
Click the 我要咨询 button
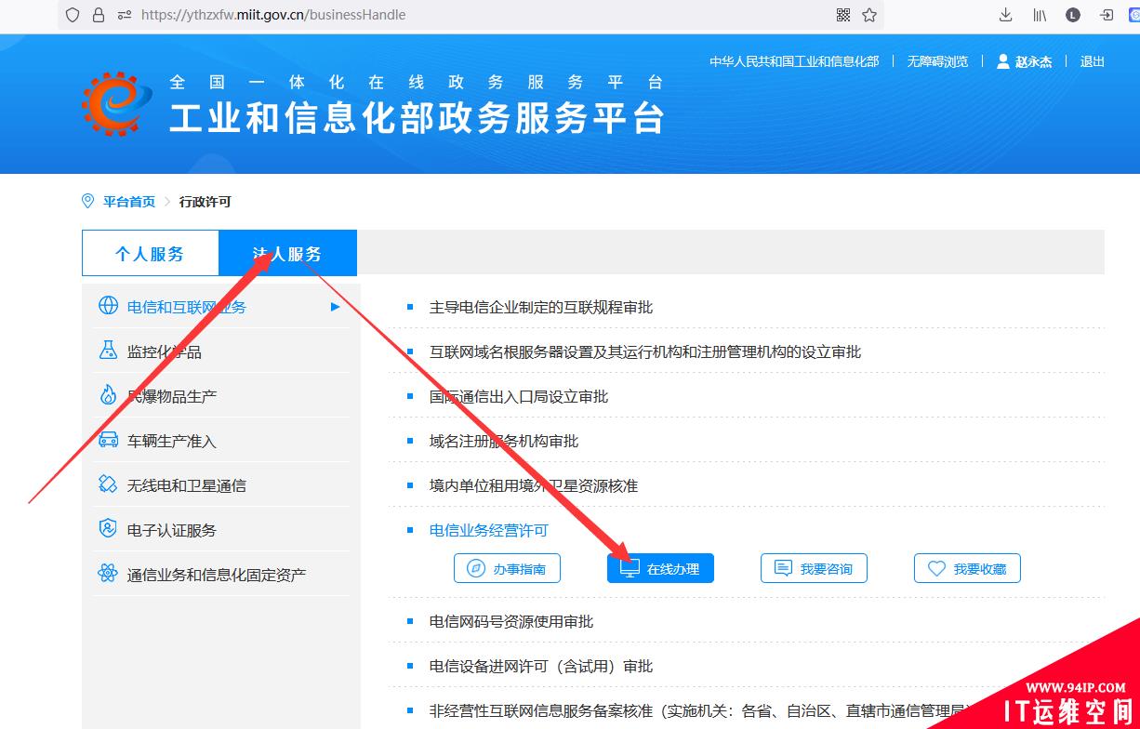tap(814, 568)
